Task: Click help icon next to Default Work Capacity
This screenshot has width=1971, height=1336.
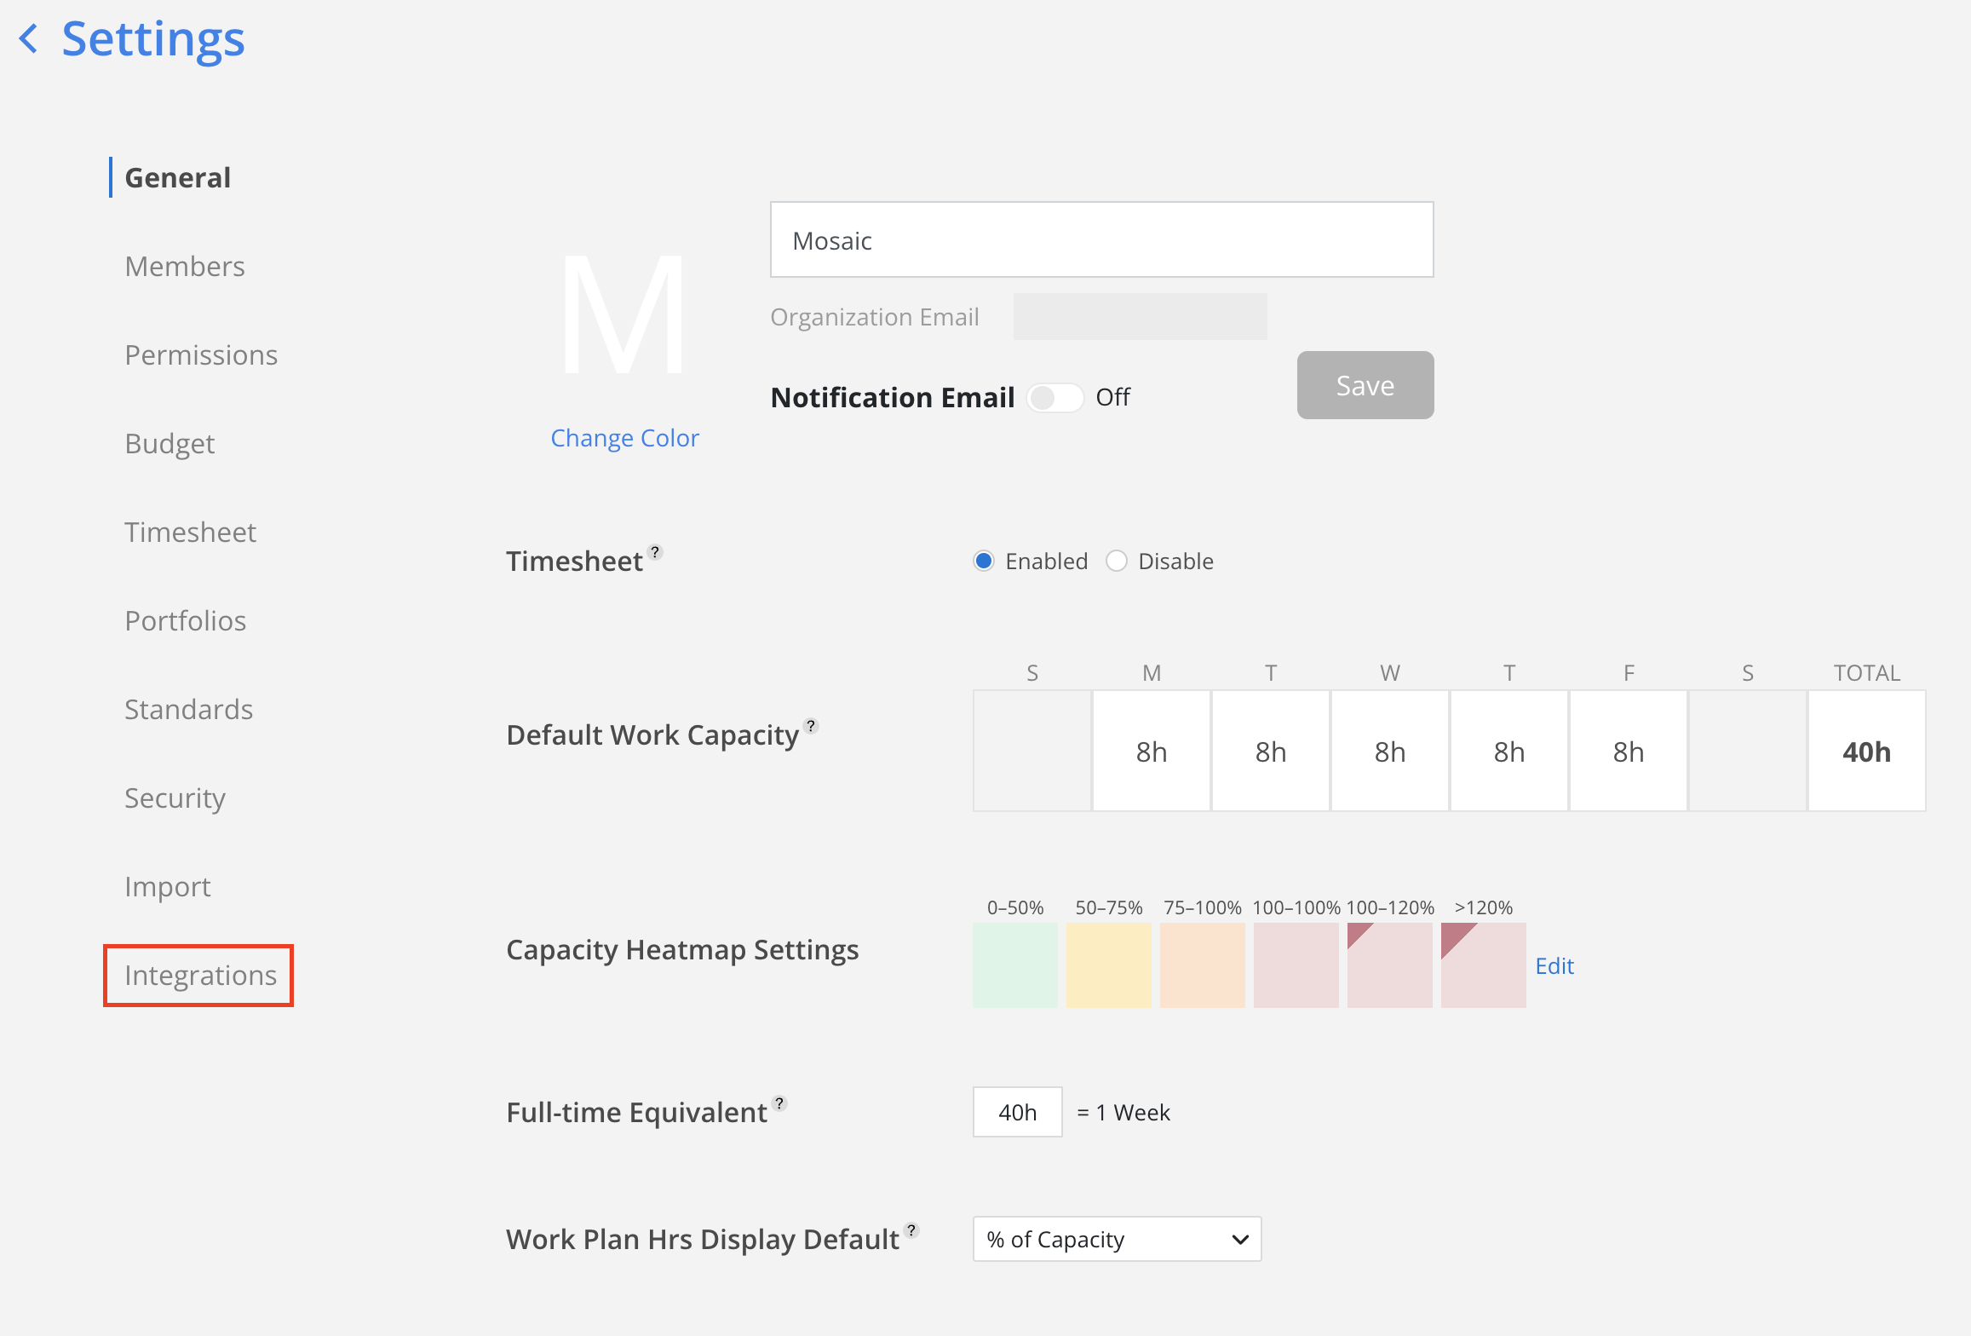Action: coord(811,726)
